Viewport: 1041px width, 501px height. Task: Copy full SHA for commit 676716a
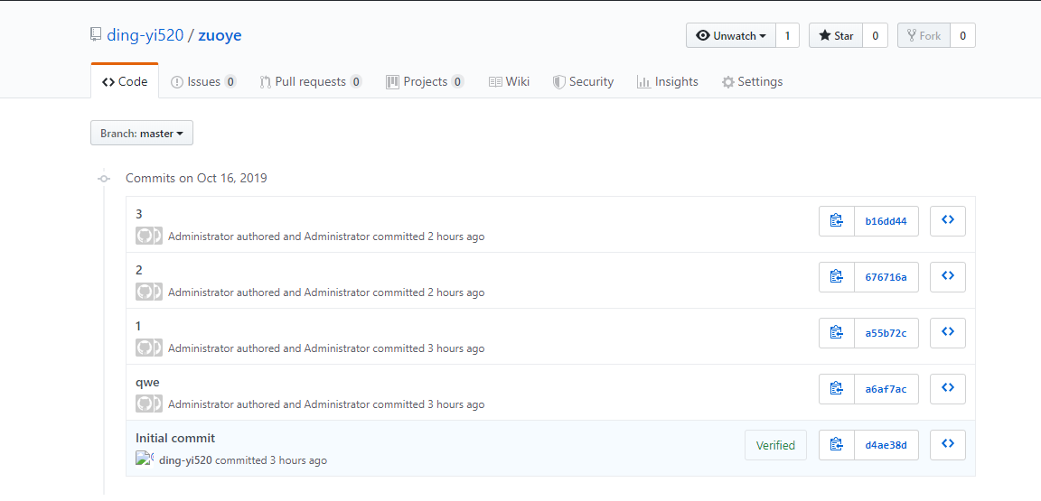pyautogui.click(x=837, y=277)
